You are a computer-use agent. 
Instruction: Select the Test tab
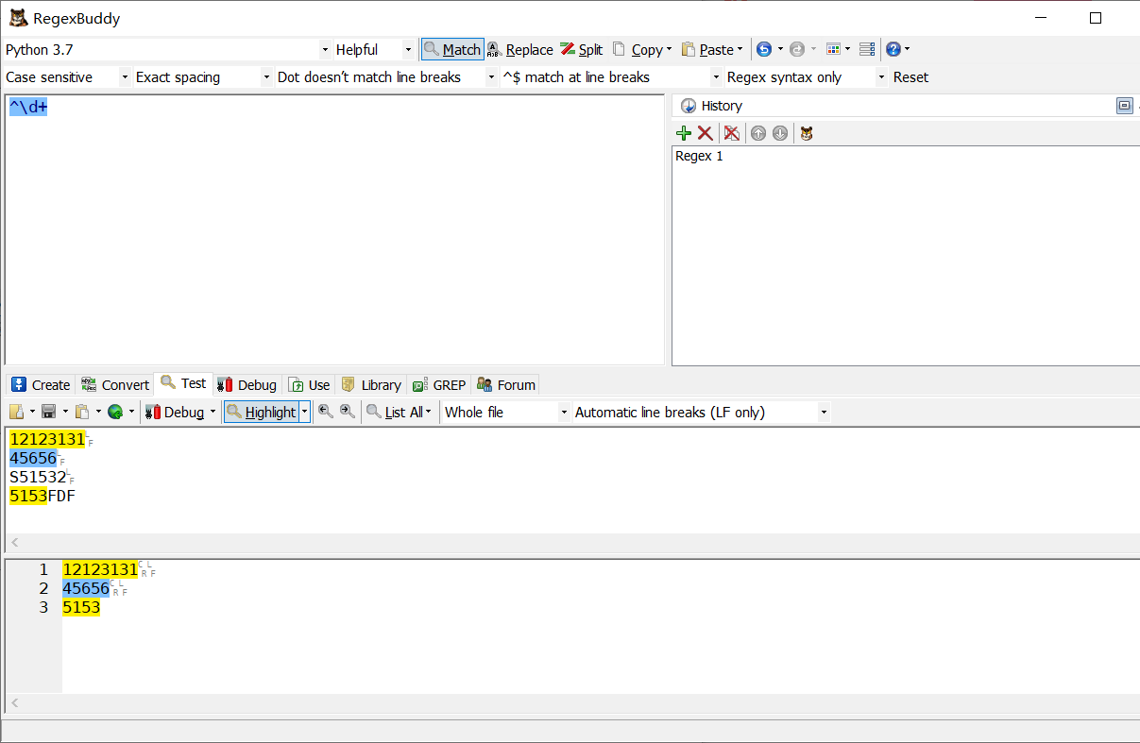tap(183, 383)
